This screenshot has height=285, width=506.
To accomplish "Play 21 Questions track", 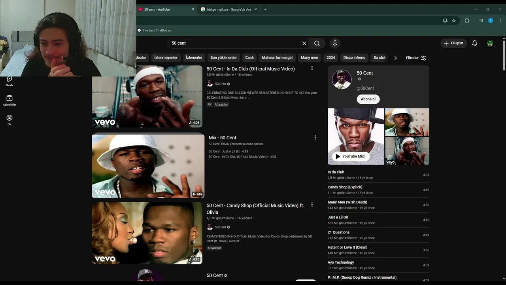I will [378, 235].
